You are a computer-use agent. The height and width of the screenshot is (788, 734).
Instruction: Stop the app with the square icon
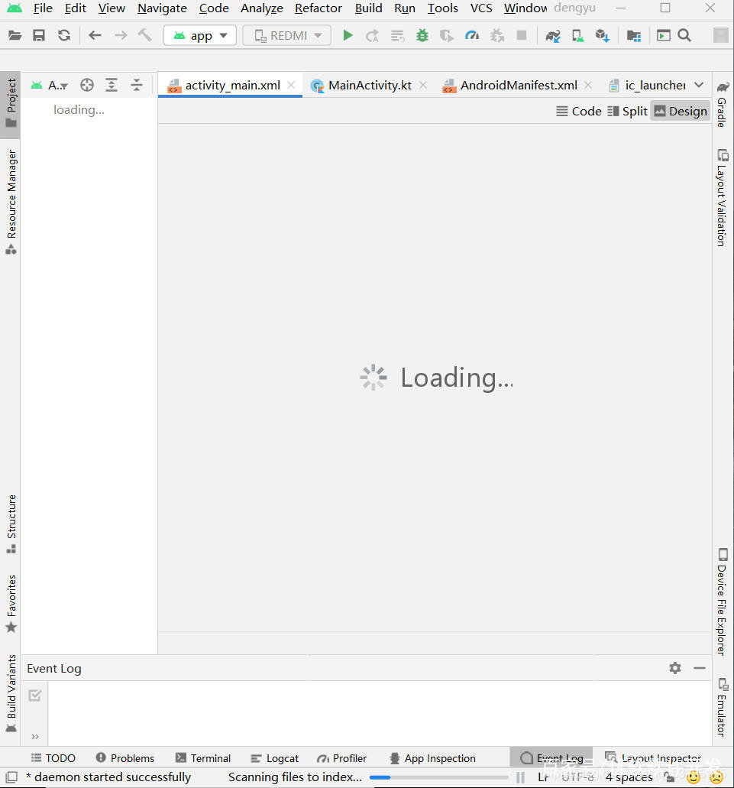(522, 35)
